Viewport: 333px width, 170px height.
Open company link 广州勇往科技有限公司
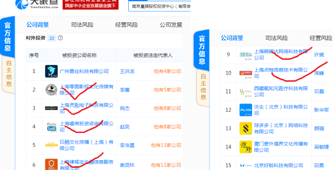point(84,71)
